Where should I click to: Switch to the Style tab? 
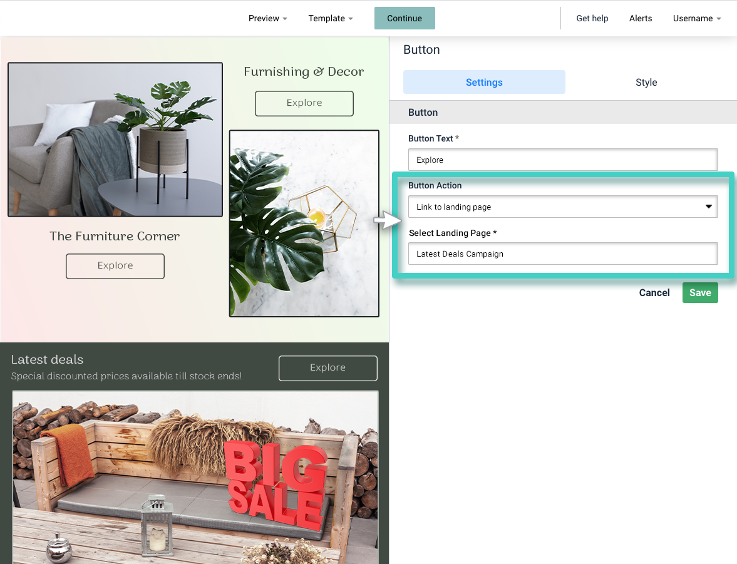point(646,82)
